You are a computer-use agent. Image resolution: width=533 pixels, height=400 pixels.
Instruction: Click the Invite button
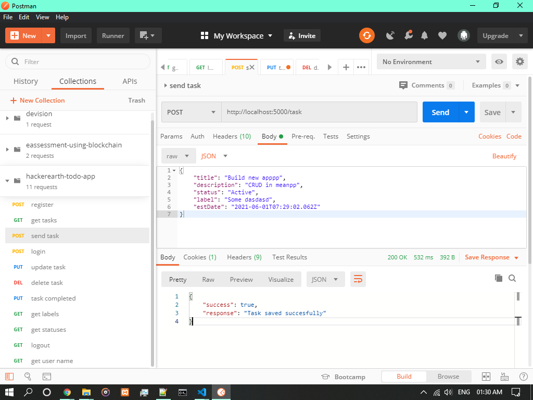click(x=302, y=36)
